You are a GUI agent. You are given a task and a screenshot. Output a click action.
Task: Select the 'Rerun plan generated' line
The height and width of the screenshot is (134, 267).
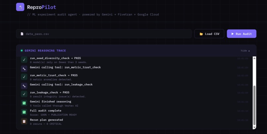click(x=46, y=120)
